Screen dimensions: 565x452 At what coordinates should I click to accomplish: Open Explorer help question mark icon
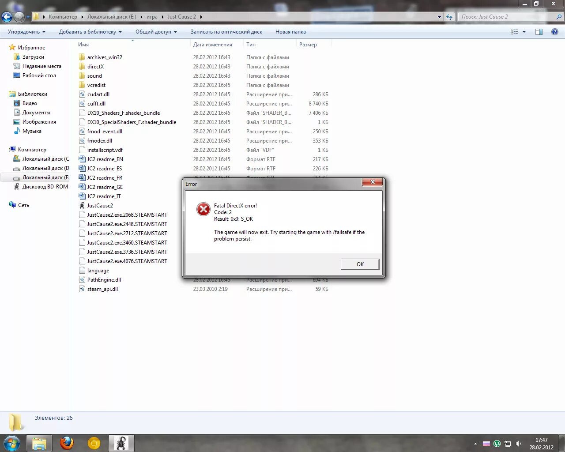pyautogui.click(x=555, y=32)
